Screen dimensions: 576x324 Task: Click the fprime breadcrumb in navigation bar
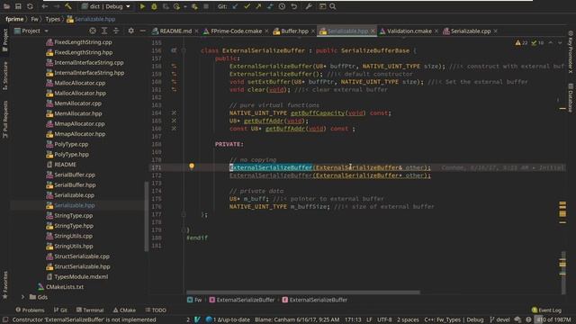(14, 19)
